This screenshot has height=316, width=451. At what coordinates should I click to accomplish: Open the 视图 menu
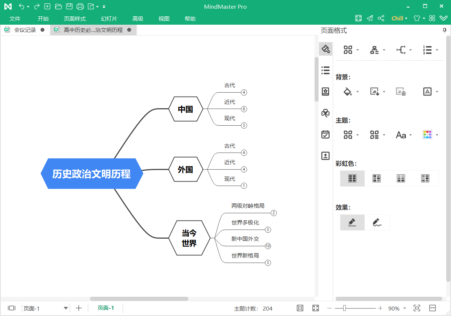(164, 19)
